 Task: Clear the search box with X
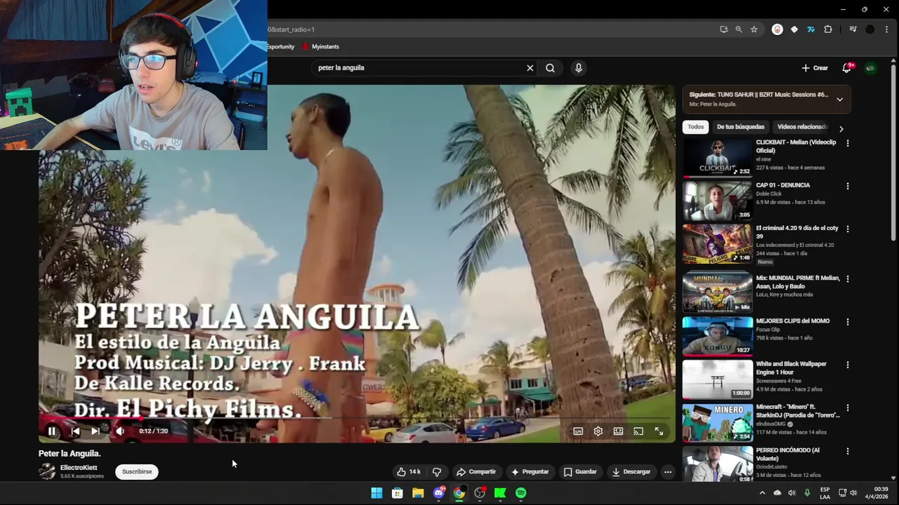(530, 68)
